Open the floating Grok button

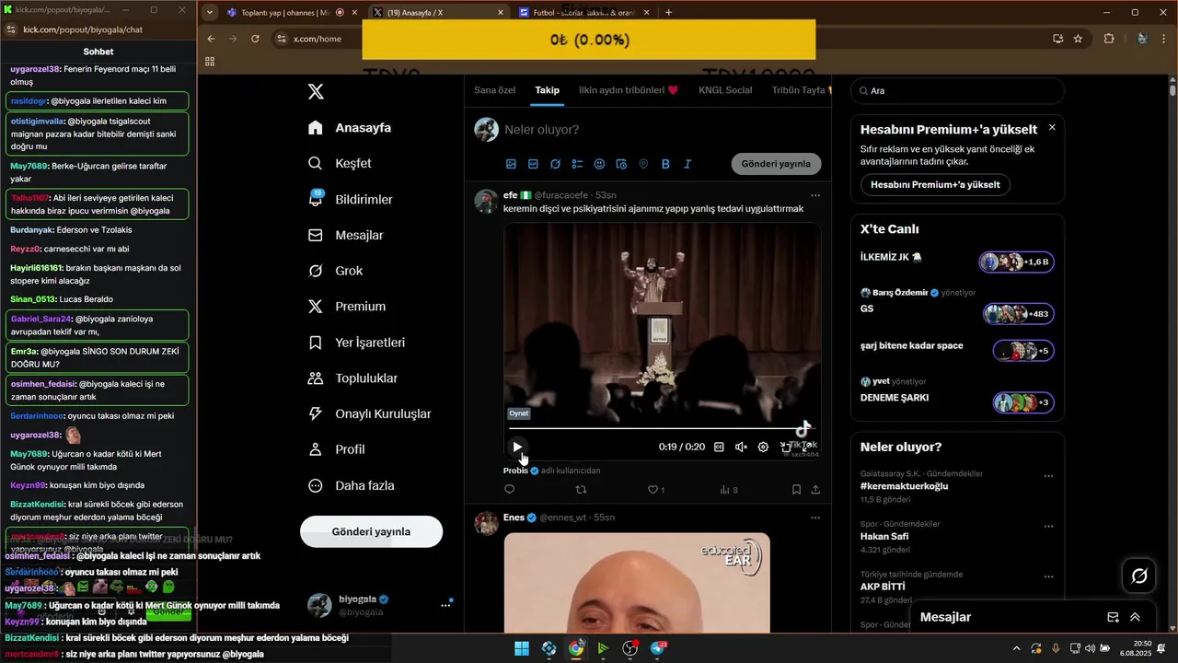point(1139,576)
